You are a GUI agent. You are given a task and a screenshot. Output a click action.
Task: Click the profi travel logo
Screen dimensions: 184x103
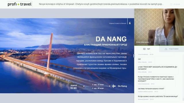pos(20,4)
